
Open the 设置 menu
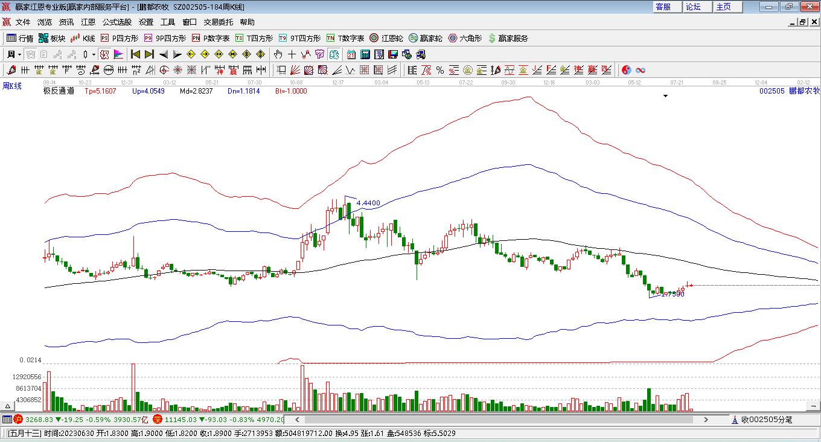(x=146, y=22)
